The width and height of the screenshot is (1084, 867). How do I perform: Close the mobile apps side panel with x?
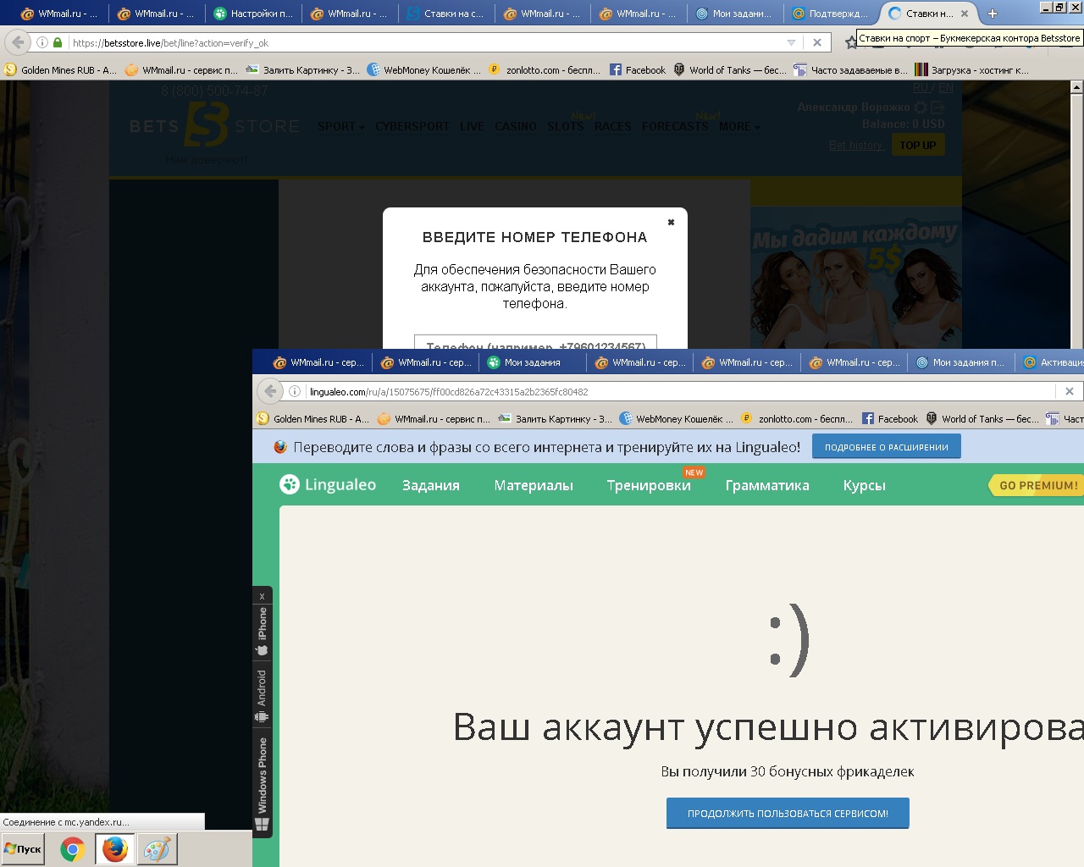point(262,596)
